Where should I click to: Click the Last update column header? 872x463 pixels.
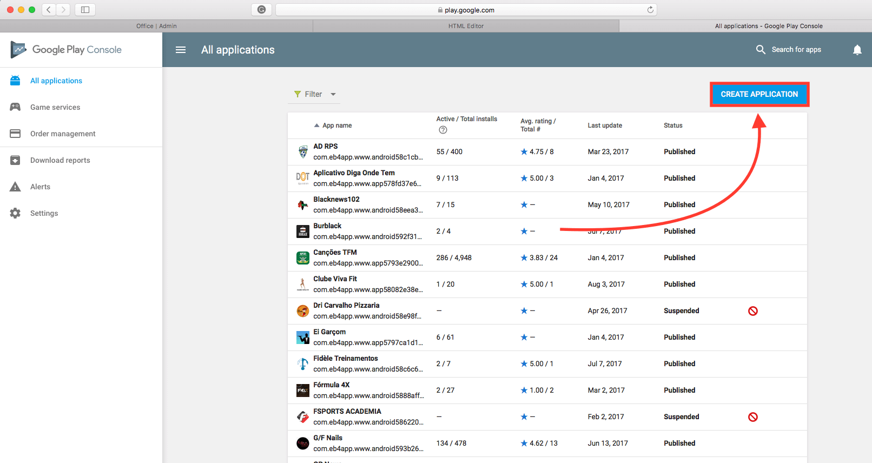pos(605,125)
